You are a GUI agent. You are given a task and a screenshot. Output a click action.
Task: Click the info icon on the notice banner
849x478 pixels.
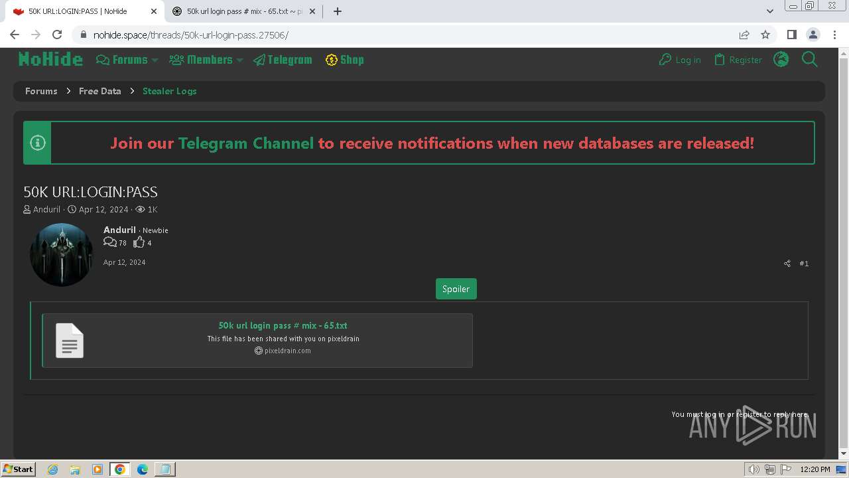(38, 143)
